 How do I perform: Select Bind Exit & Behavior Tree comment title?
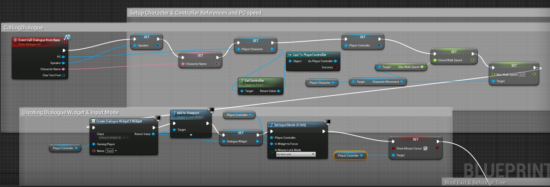(475, 183)
